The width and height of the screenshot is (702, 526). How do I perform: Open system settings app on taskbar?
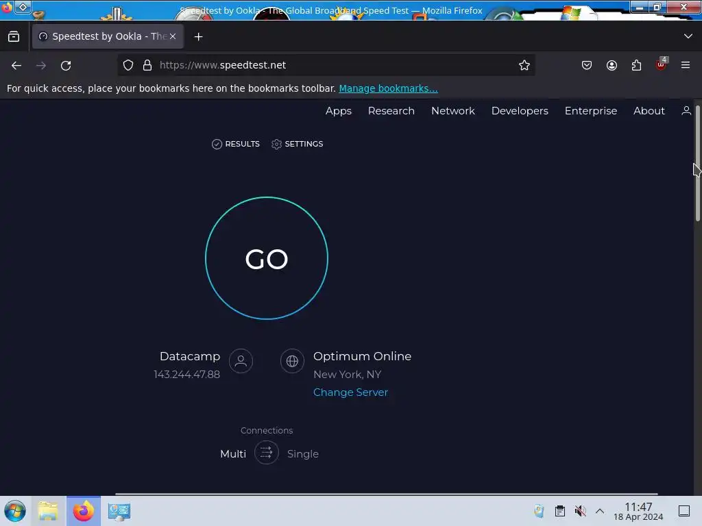click(x=119, y=511)
